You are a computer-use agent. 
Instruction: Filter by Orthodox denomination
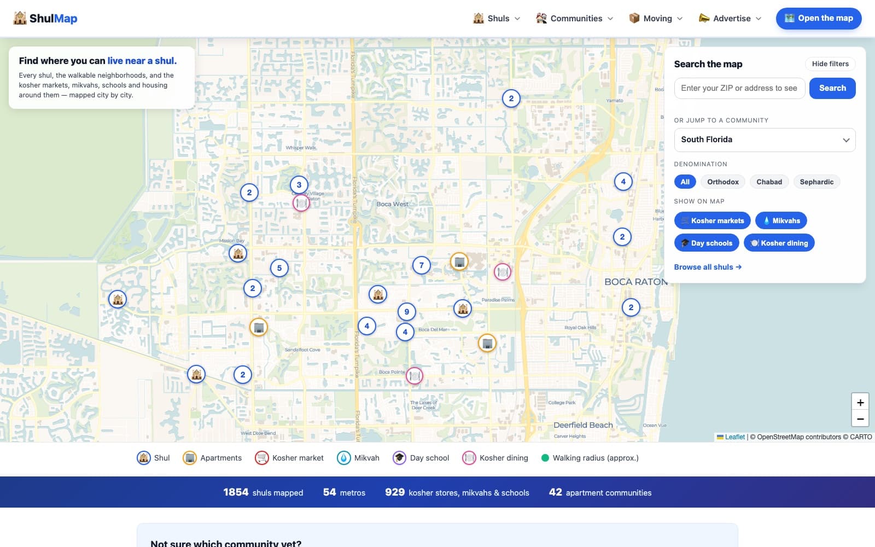click(723, 182)
